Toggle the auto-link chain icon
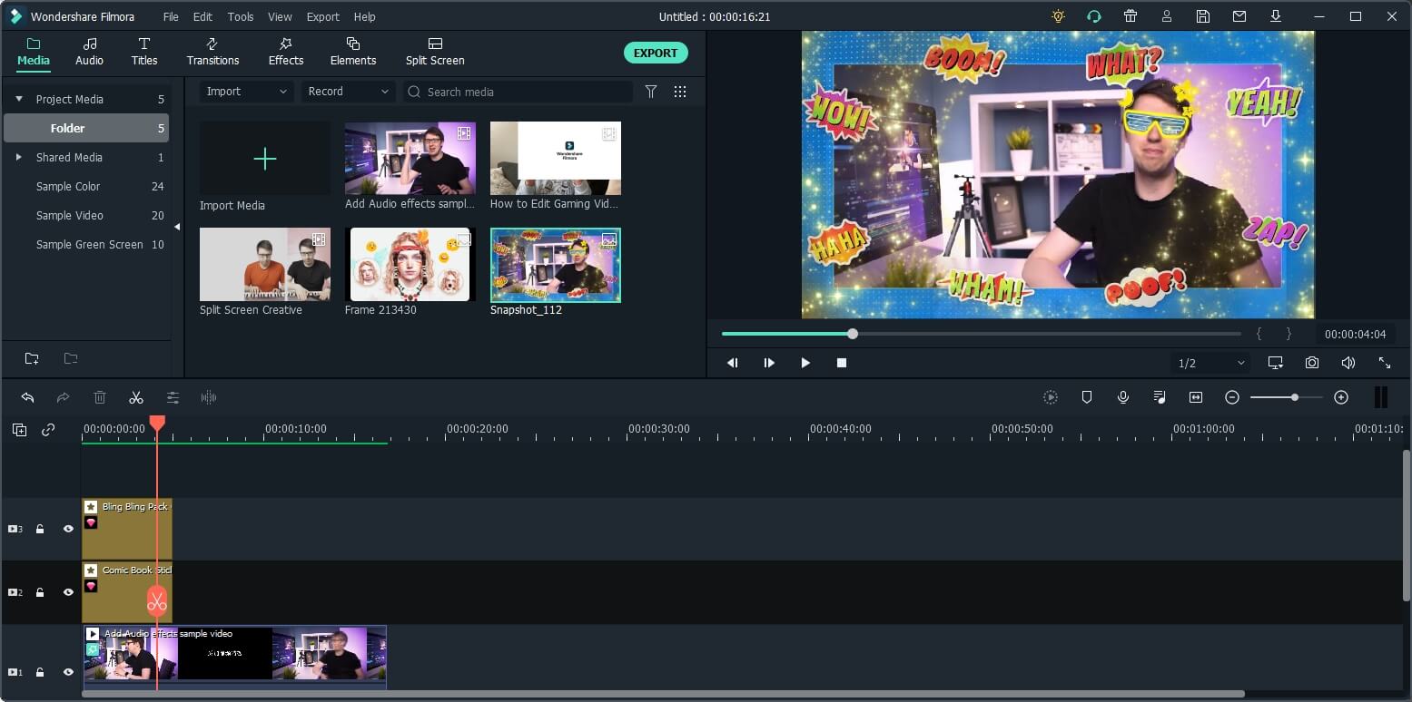 (48, 430)
